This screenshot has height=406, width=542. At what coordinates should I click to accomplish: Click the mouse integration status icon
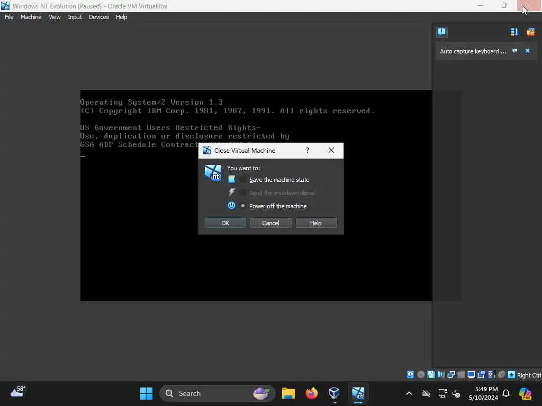[x=502, y=375]
